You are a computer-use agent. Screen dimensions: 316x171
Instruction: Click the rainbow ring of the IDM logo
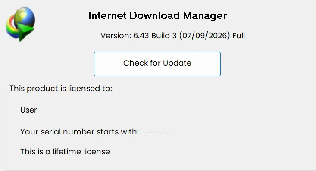pyautogui.click(x=12, y=28)
